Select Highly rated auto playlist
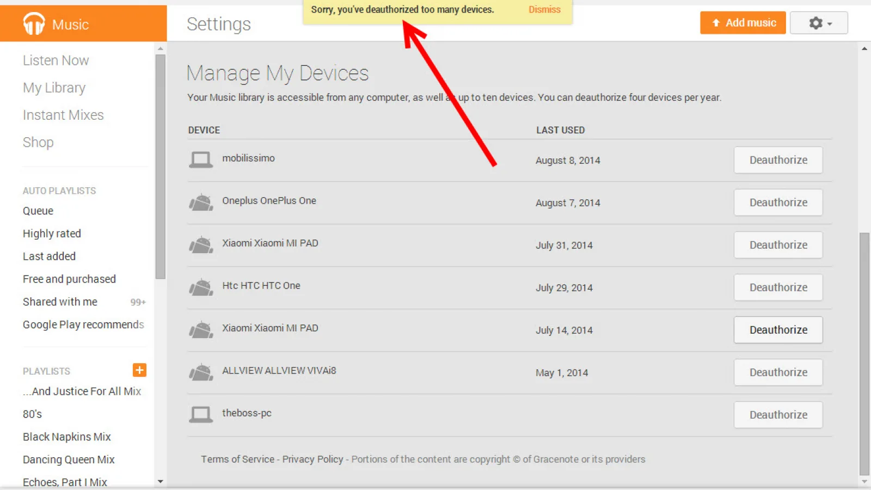Viewport: 871px width, 490px height. [x=52, y=234]
